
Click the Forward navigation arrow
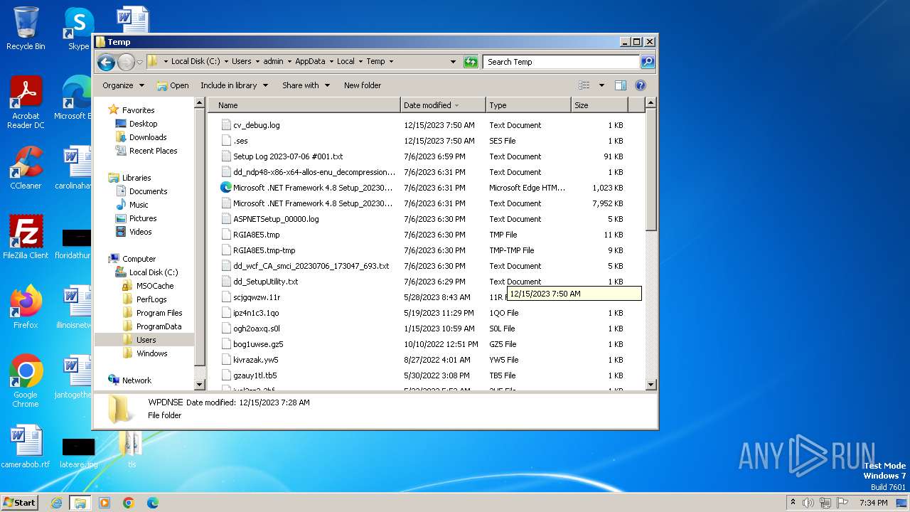click(x=126, y=62)
